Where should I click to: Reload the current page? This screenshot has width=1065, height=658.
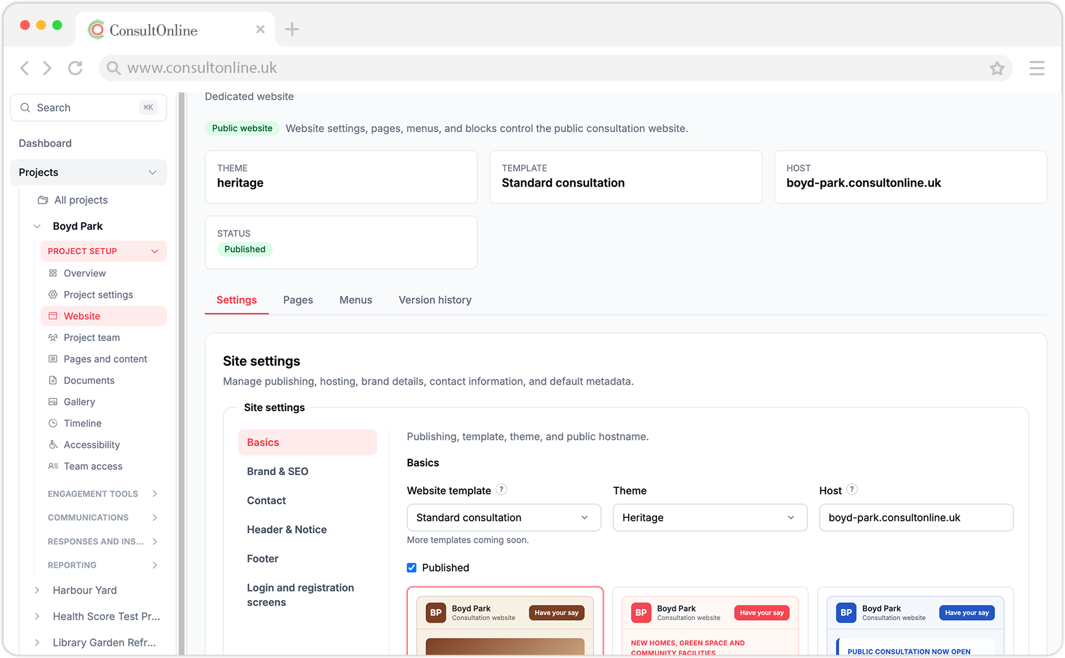tap(75, 68)
